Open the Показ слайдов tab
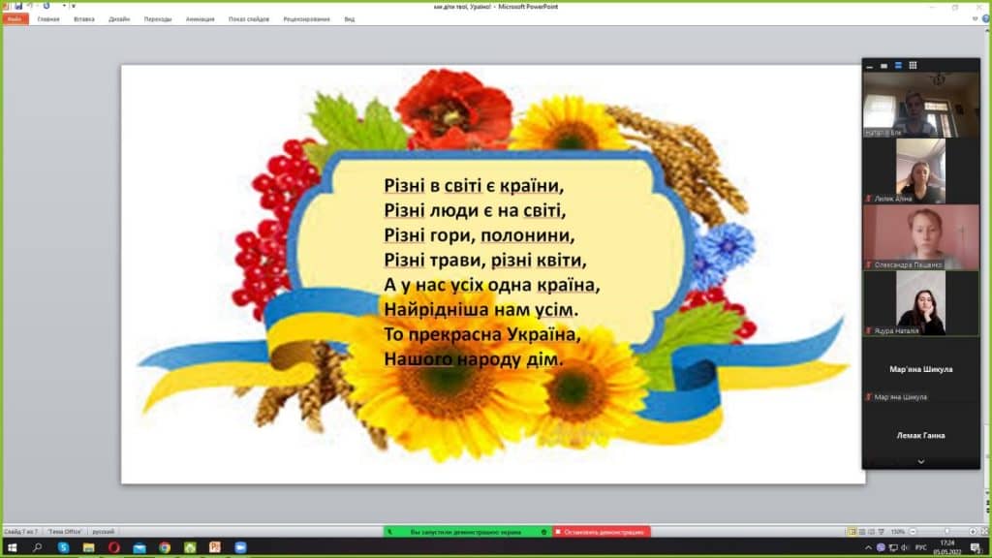This screenshot has width=992, height=558. 250,18
